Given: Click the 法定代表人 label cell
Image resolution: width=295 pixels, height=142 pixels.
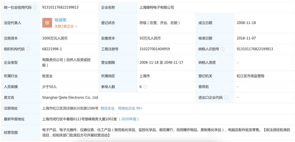Looking at the screenshot, I should (20, 23).
